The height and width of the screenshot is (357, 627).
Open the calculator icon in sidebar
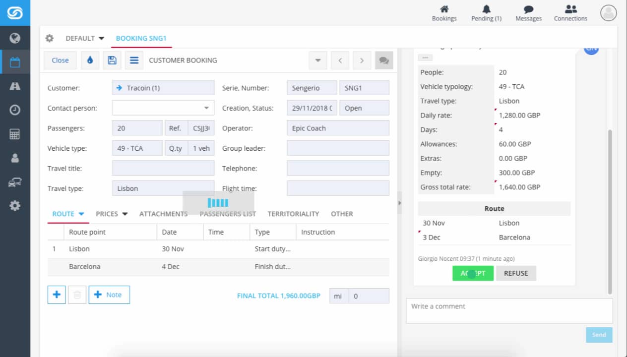[15, 134]
